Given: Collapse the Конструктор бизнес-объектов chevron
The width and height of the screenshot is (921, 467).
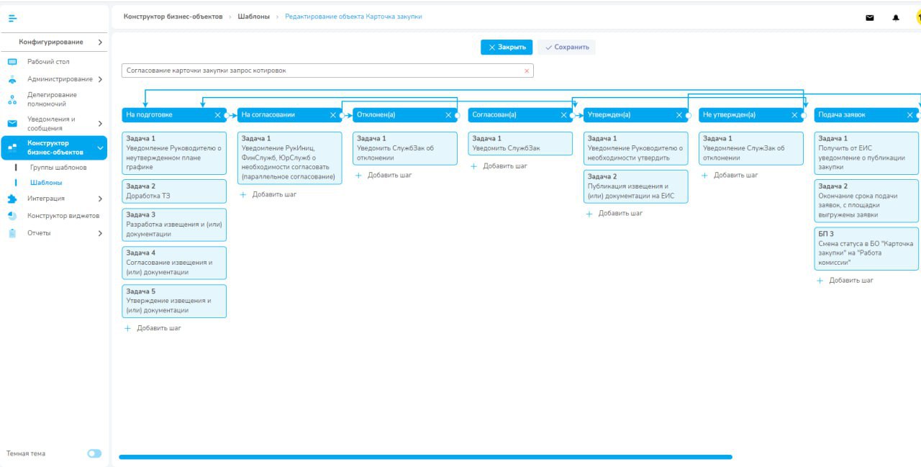Looking at the screenshot, I should tap(101, 147).
